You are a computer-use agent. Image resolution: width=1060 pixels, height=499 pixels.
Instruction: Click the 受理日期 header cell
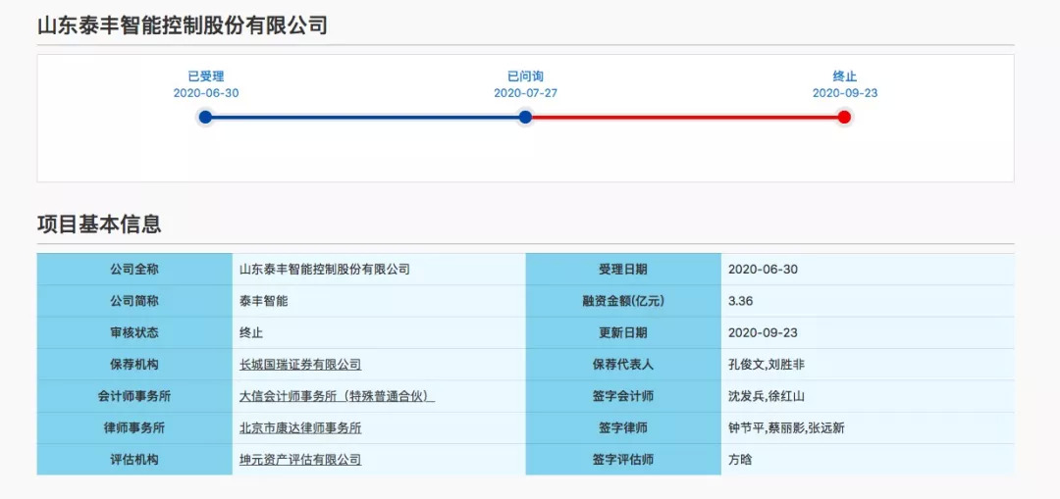click(623, 270)
